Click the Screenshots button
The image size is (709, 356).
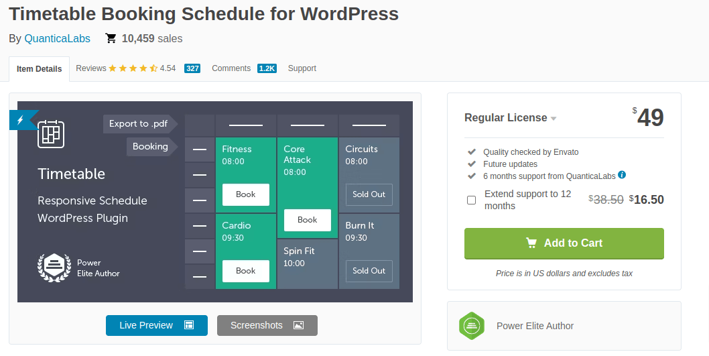coord(267,325)
